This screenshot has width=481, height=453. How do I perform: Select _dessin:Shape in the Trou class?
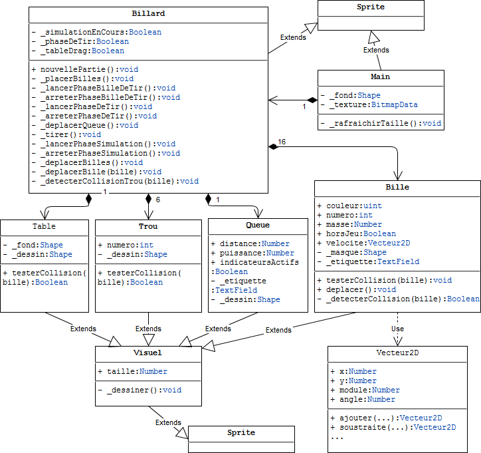tap(133, 254)
